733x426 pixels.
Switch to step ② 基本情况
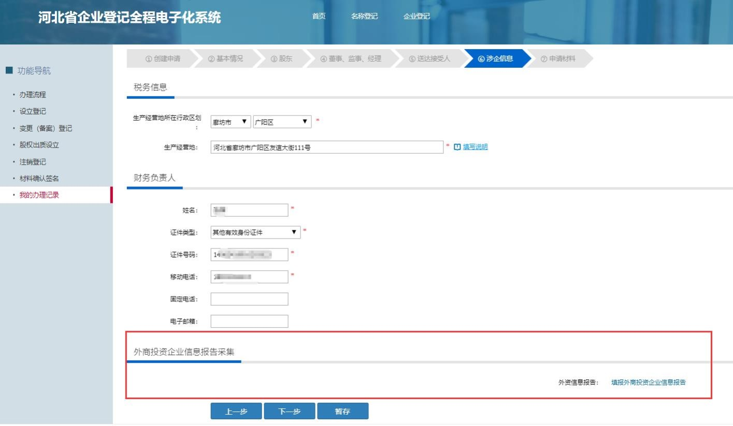tap(225, 59)
